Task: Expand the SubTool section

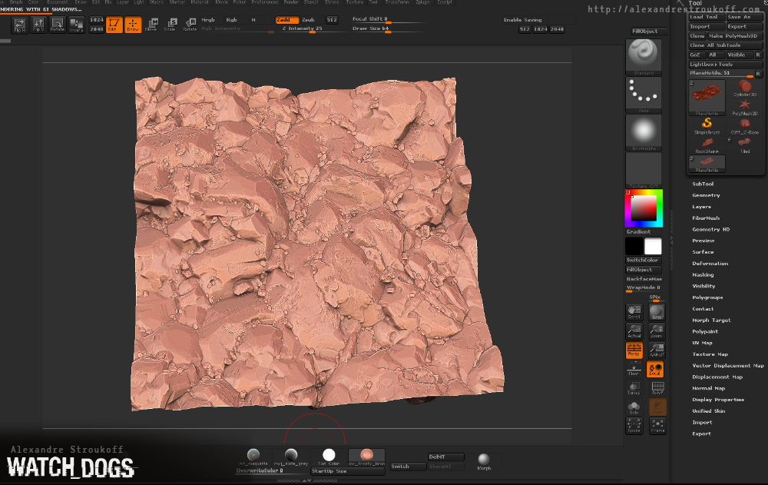Action: (703, 184)
